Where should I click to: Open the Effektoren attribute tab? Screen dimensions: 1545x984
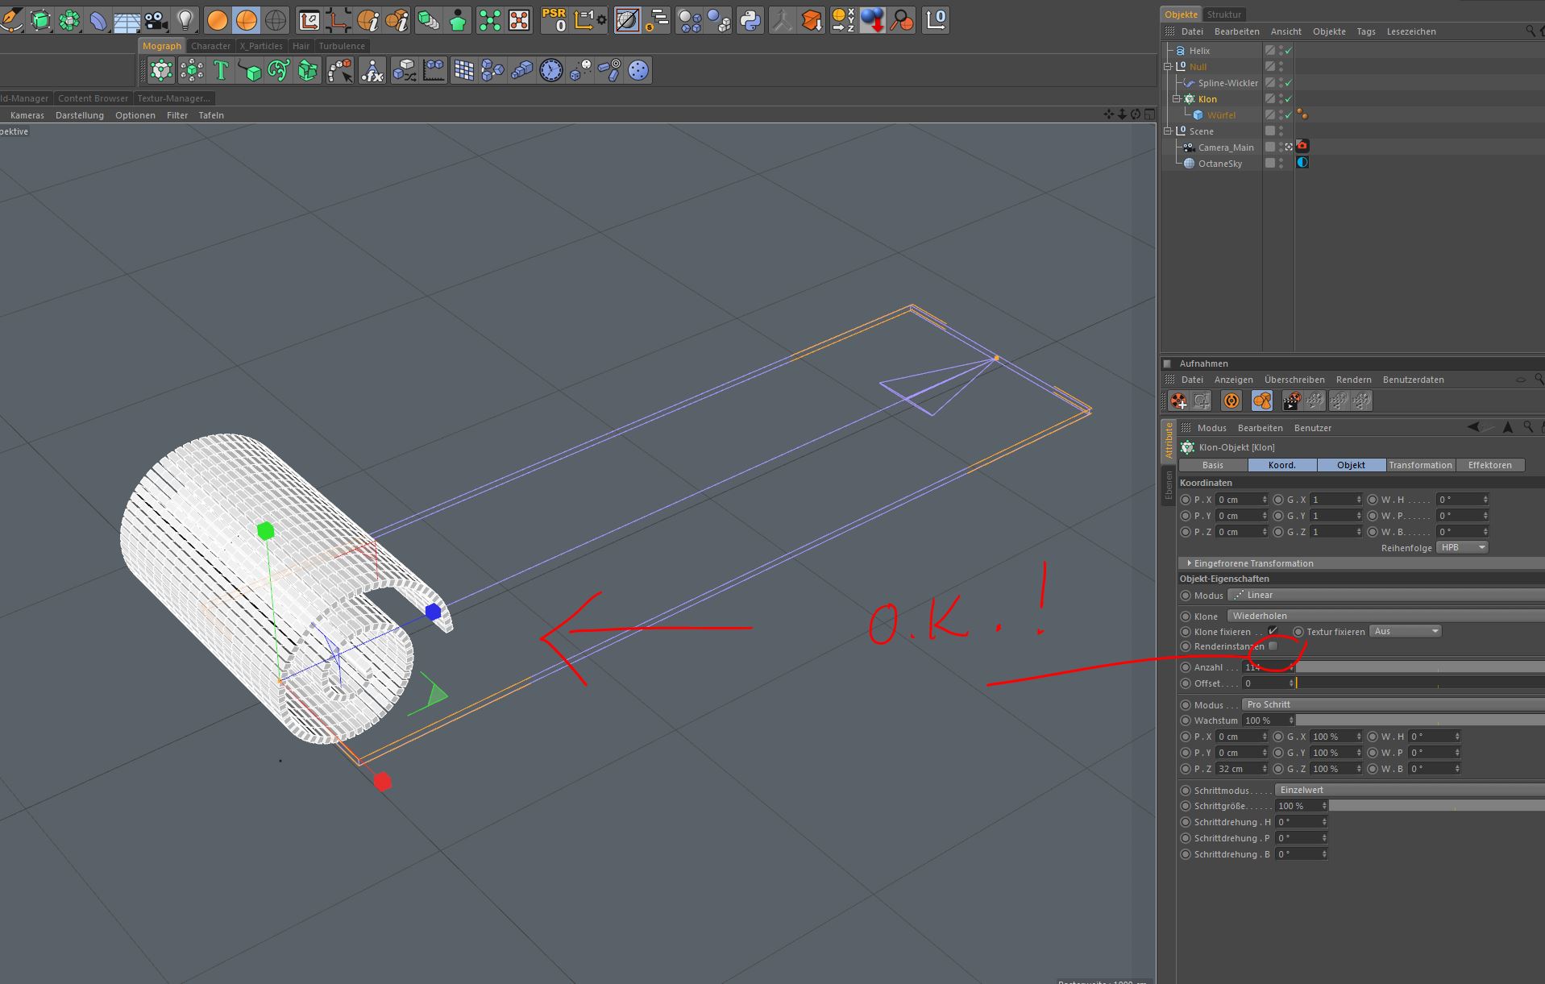click(1489, 465)
